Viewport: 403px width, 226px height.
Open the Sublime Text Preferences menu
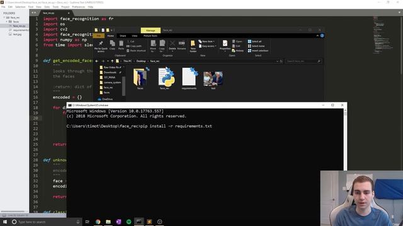point(78,7)
